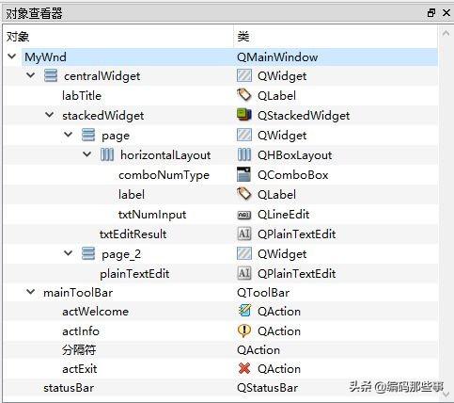Click the QHBoxLayout class icon
454x403 pixels.
[244, 154]
